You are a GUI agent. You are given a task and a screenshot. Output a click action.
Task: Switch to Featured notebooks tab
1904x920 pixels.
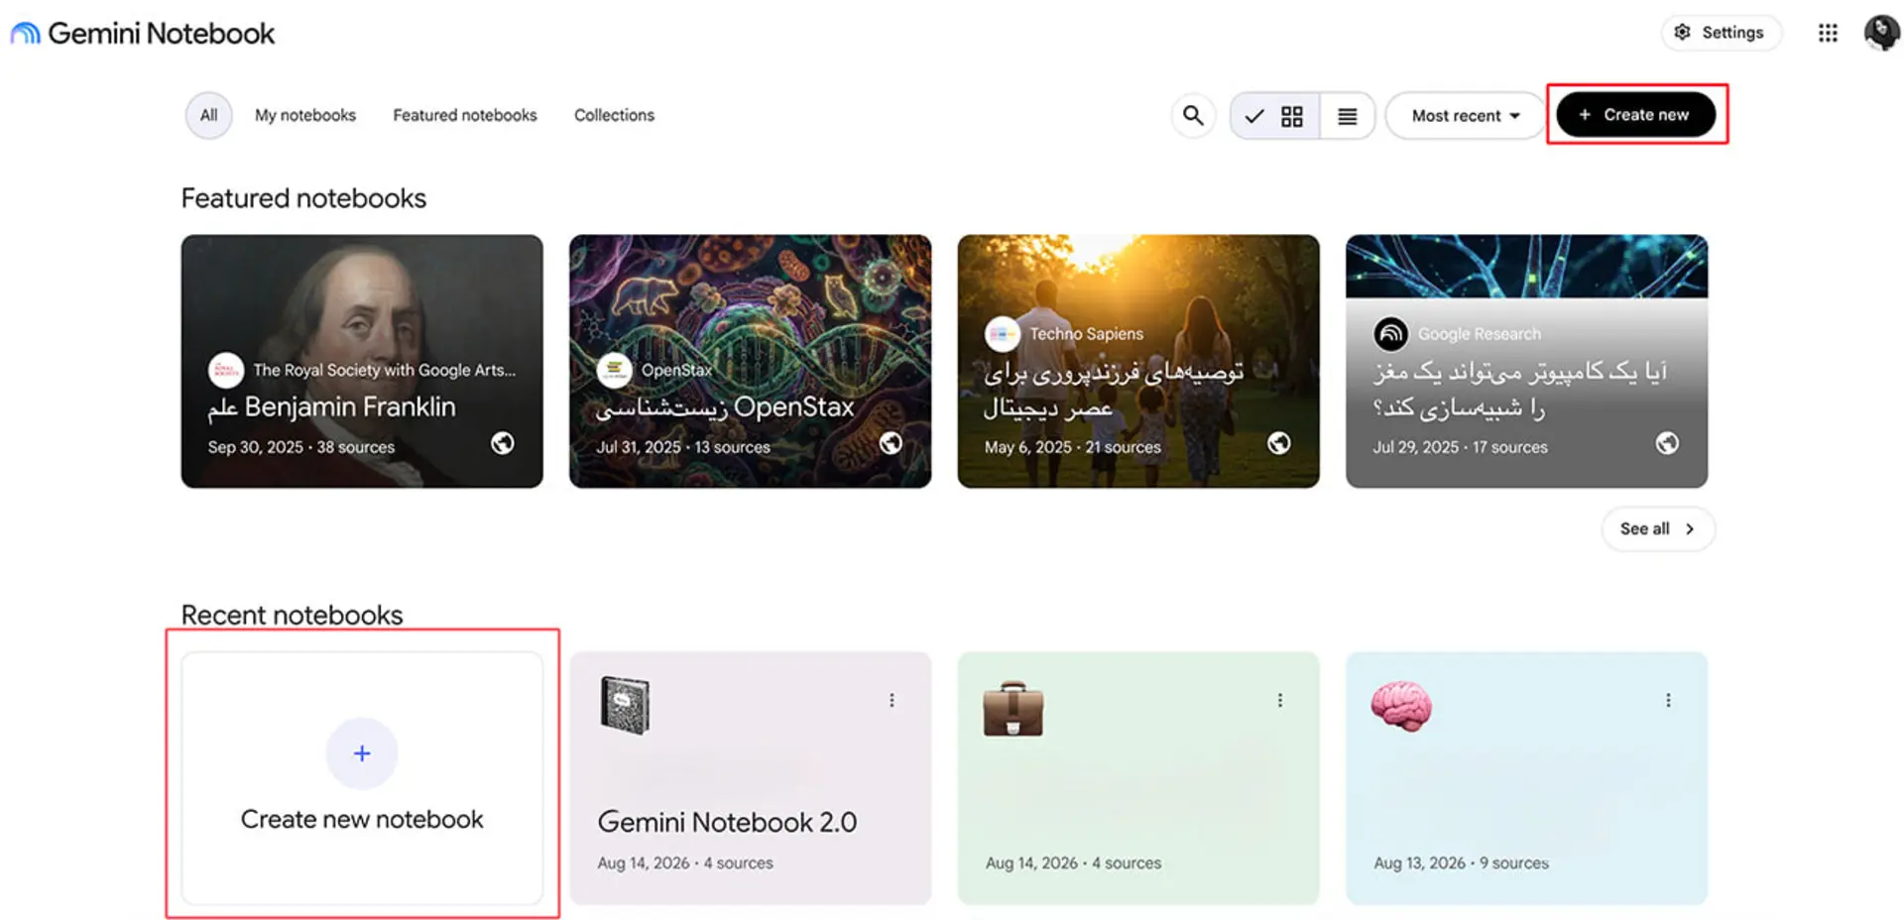465,115
